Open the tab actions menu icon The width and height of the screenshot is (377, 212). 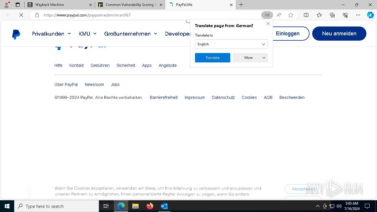click(x=18, y=5)
